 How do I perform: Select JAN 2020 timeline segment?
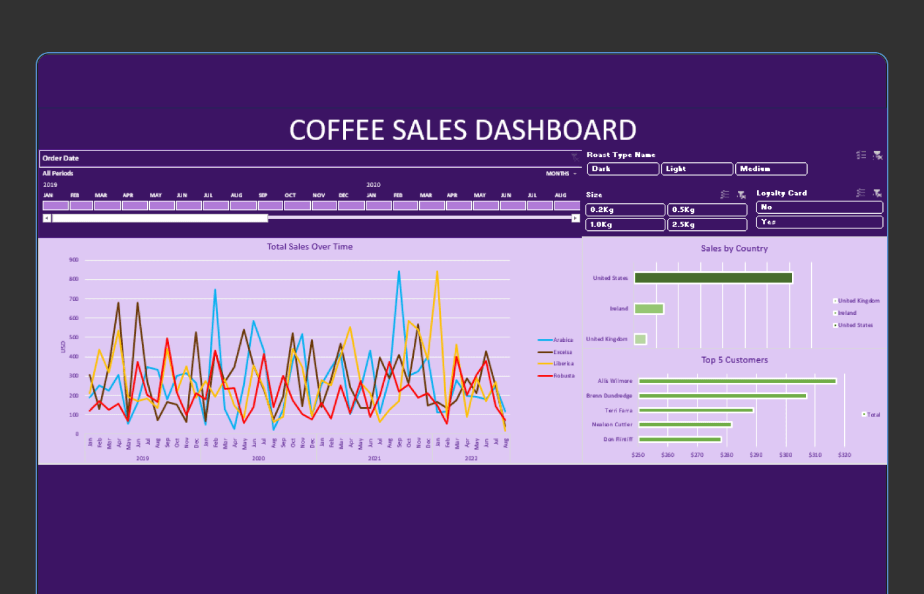point(378,205)
